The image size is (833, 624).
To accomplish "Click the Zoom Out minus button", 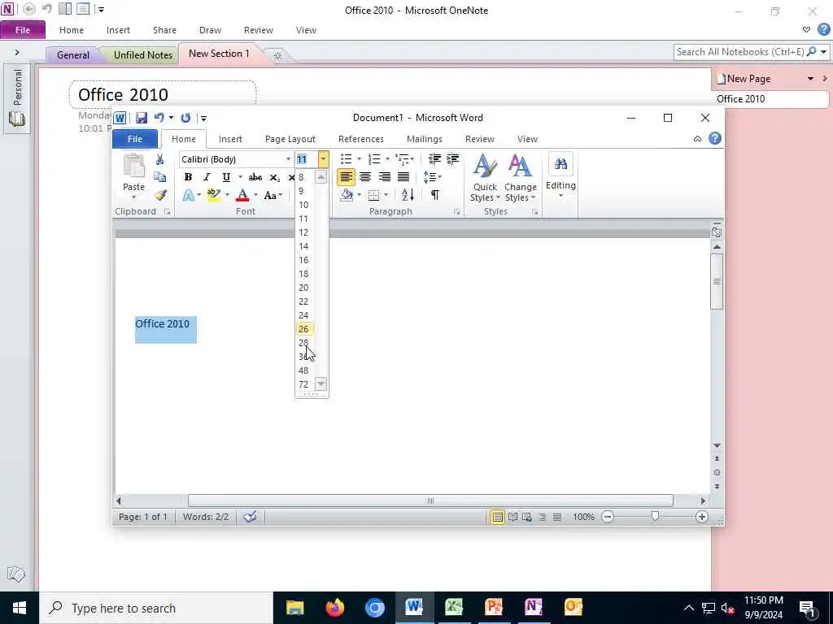I will [608, 517].
